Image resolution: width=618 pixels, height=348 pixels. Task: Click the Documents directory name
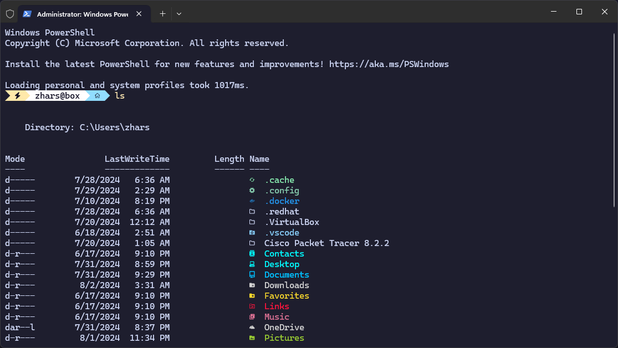click(x=287, y=275)
